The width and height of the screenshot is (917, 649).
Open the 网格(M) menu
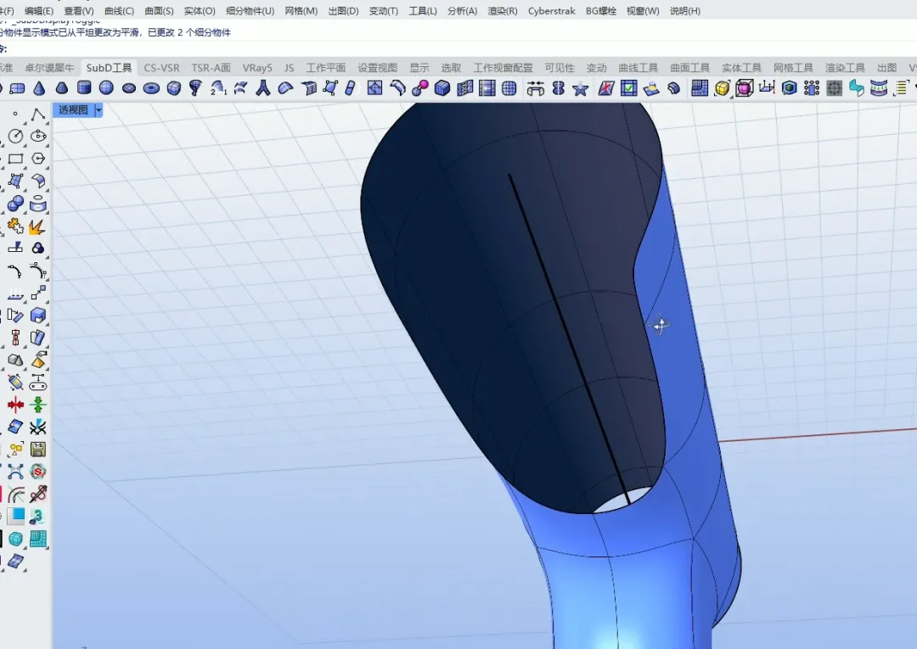301,10
